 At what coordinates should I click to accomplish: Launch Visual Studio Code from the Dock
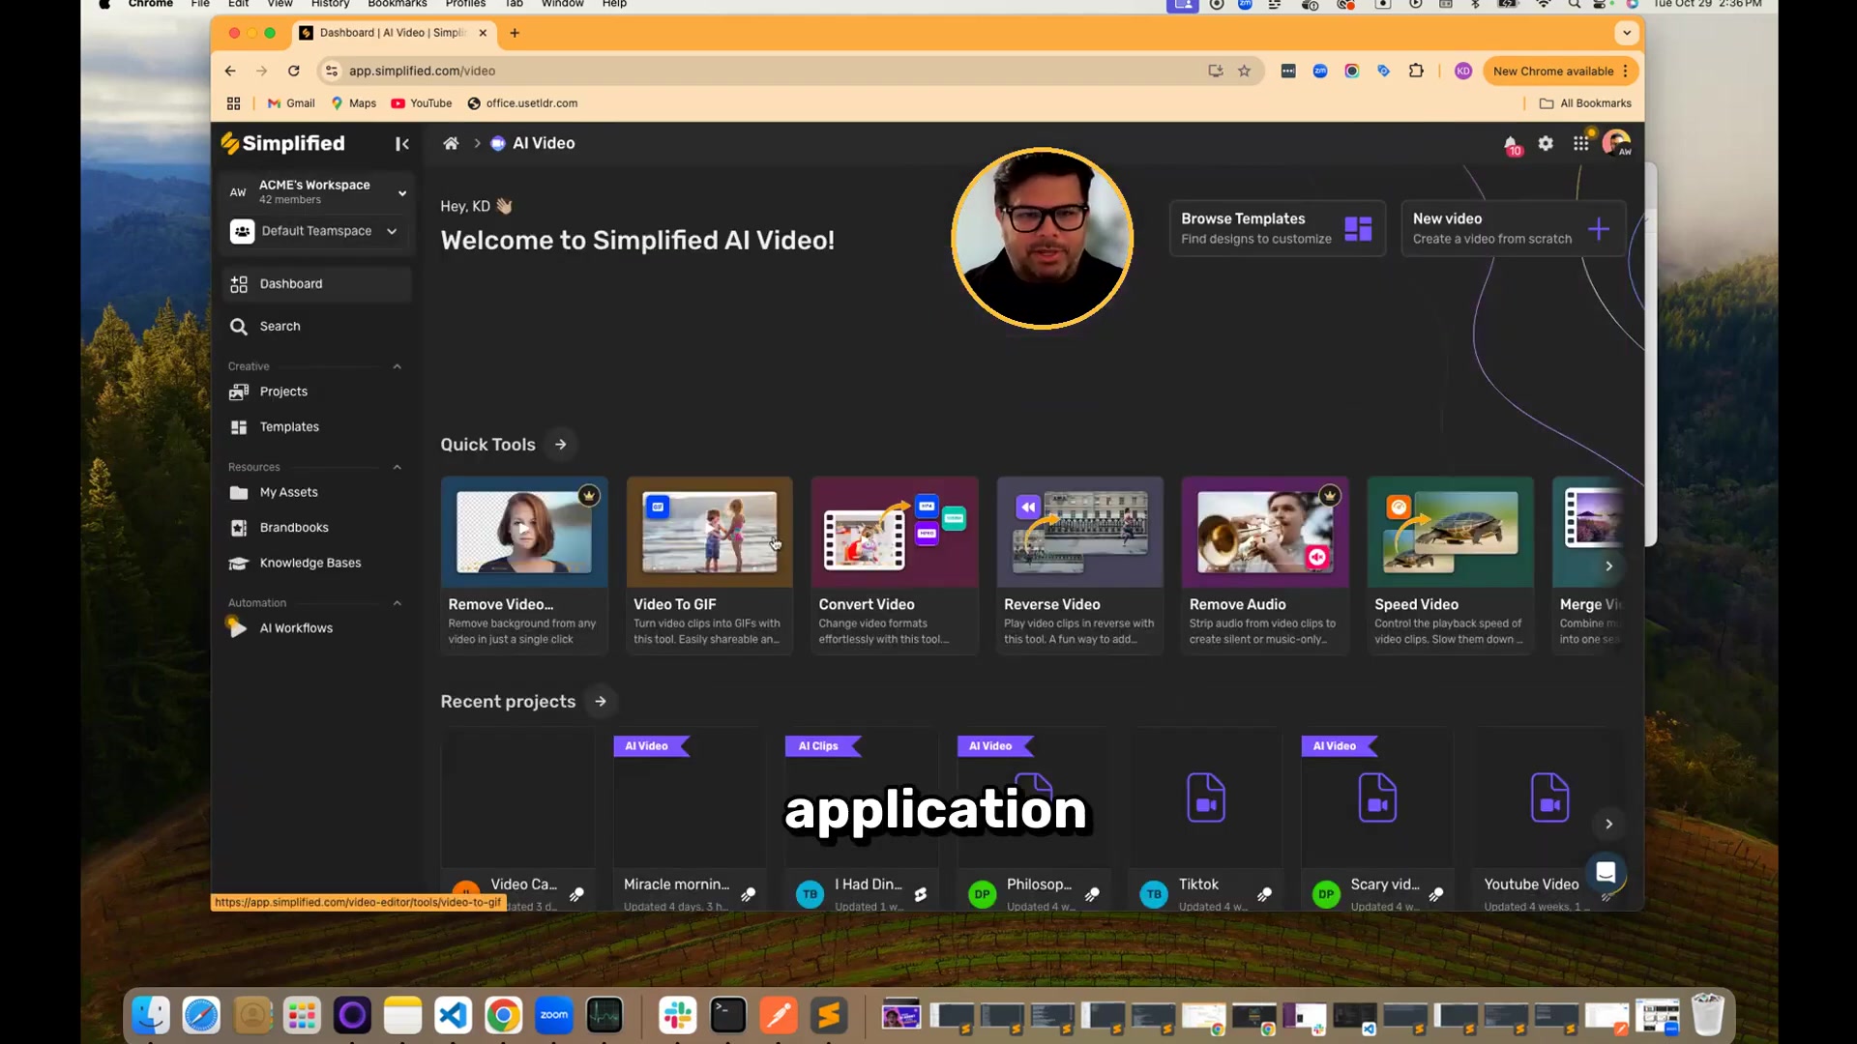click(453, 1015)
